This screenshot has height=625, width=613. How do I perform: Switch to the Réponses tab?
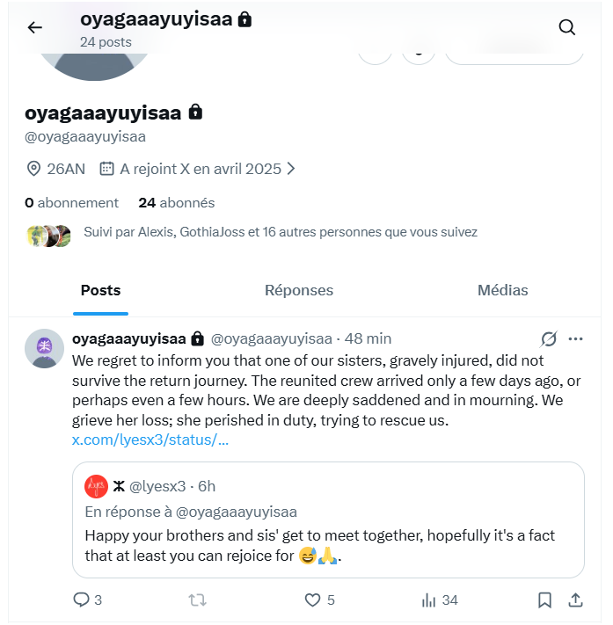pos(299,290)
